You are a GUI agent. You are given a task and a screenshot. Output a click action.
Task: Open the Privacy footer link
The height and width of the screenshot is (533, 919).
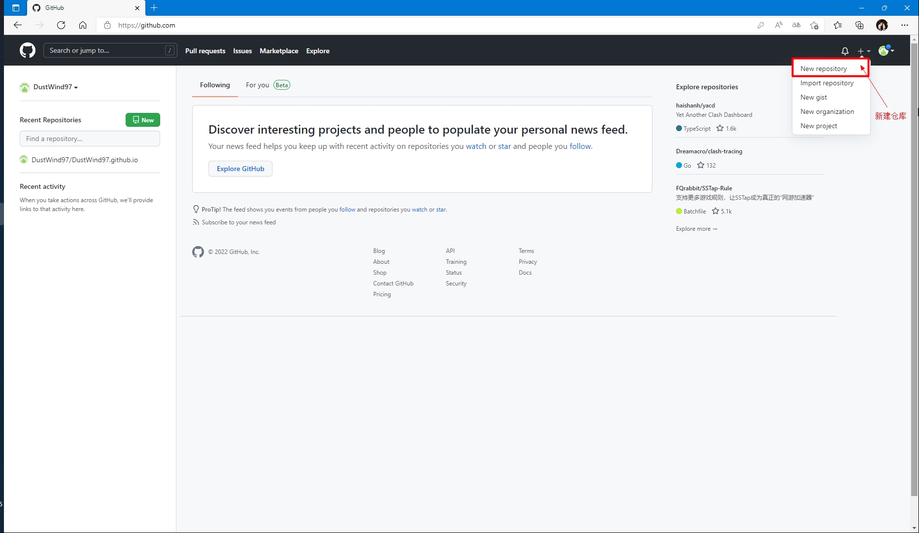[x=528, y=262]
